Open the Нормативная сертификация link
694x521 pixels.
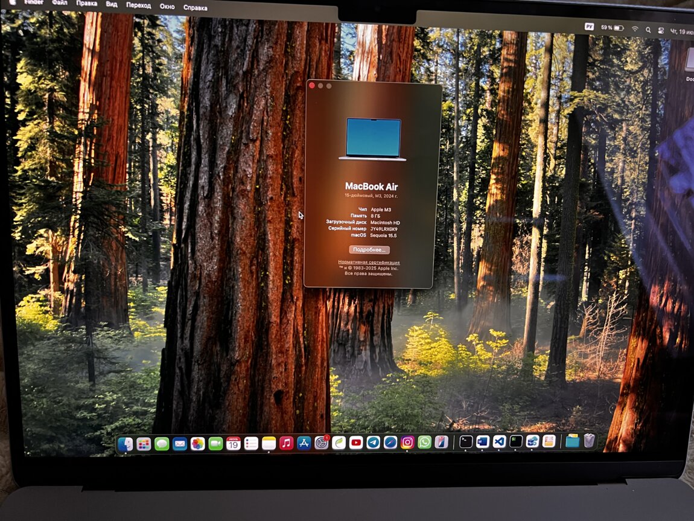pos(369,263)
